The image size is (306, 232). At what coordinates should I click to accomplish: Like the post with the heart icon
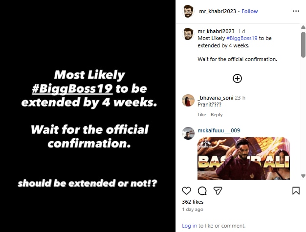click(186, 190)
